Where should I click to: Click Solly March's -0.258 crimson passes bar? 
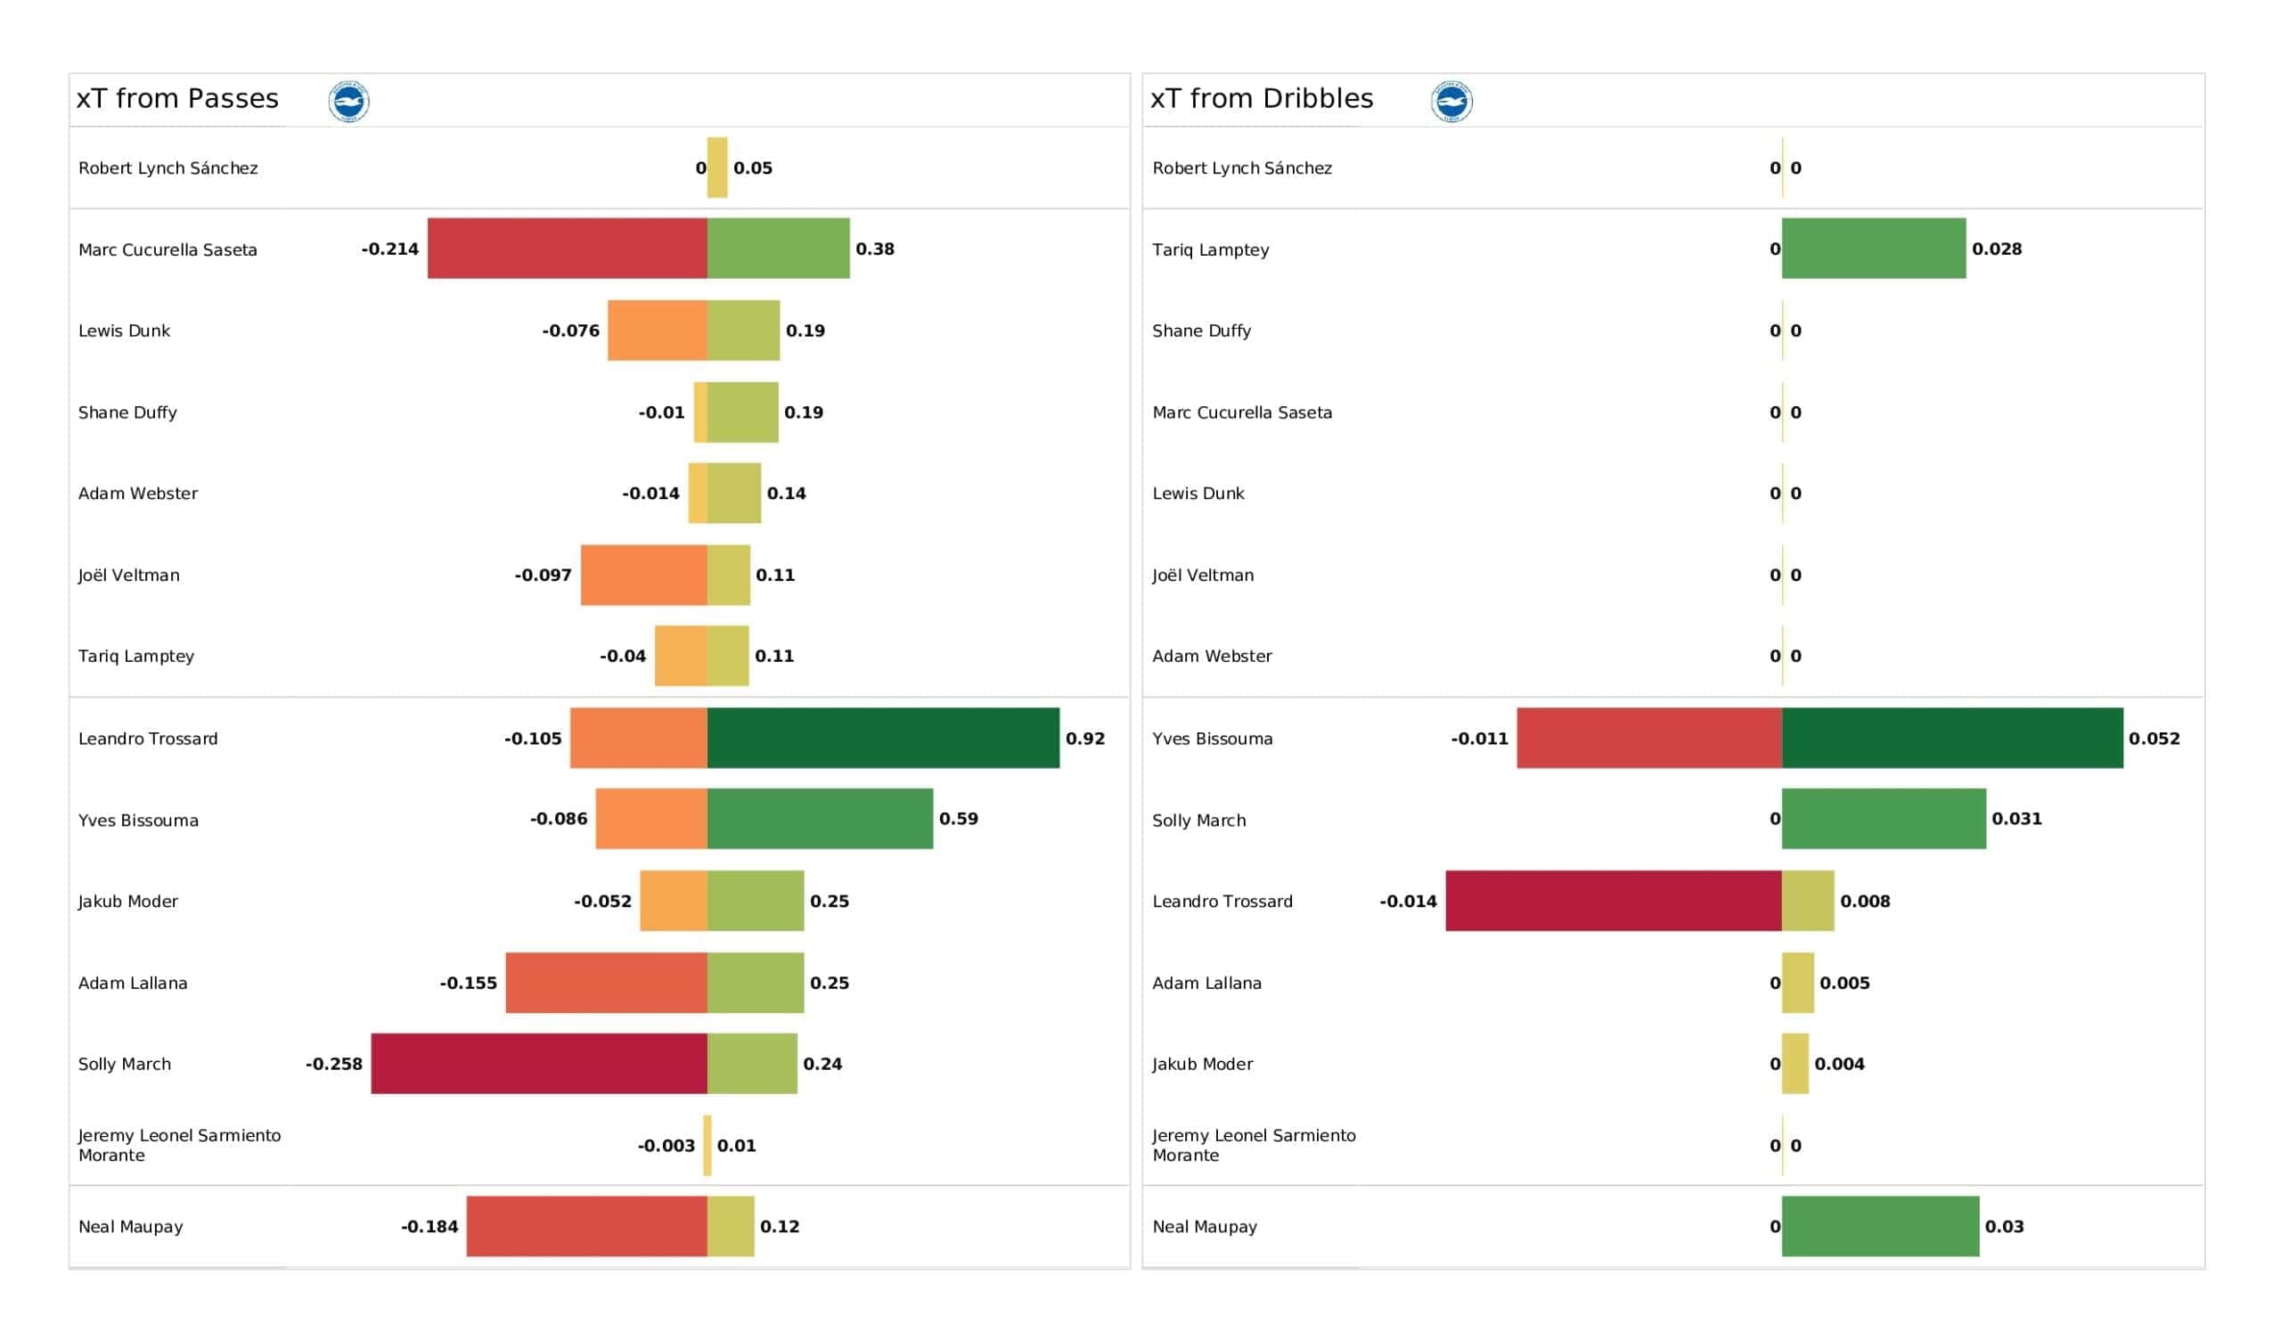[539, 1064]
